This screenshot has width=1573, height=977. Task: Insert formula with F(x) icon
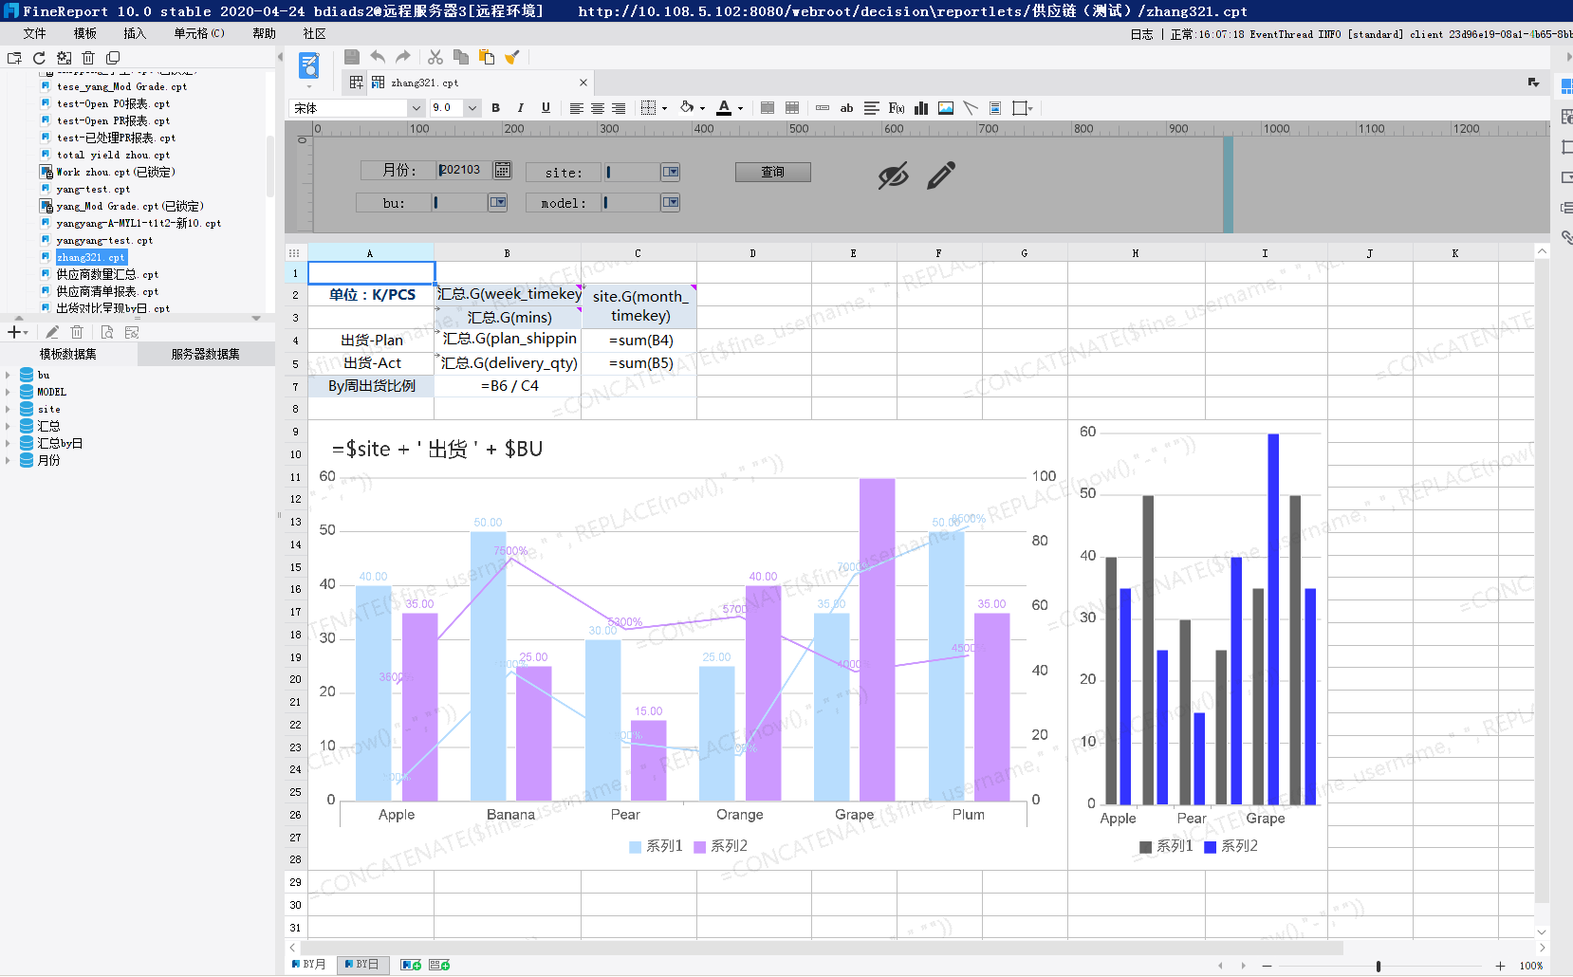[897, 108]
